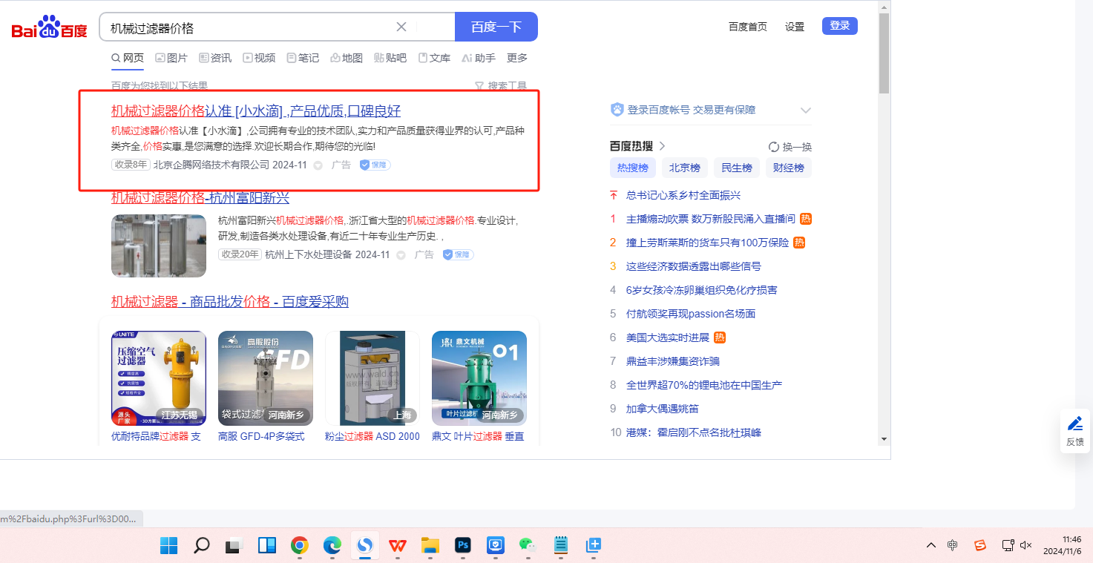Go to the 贴吧 tab
Screen dimensions: 1093x563
click(x=390, y=58)
